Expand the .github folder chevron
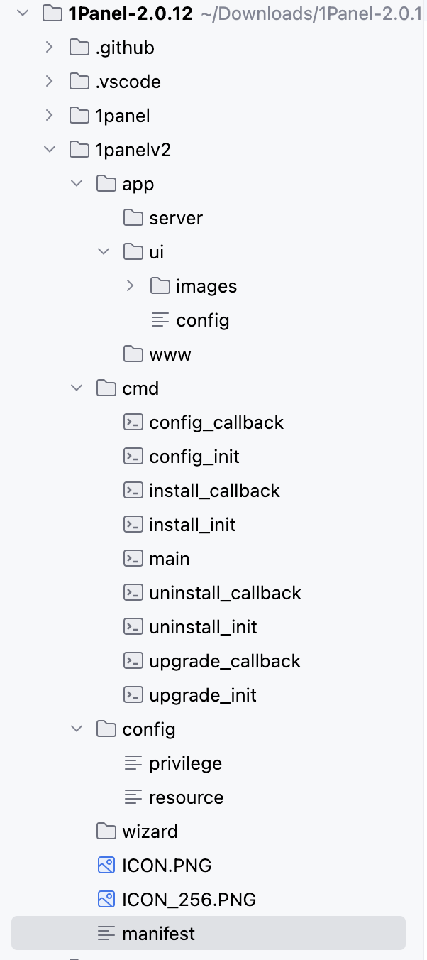Viewport: 427px width, 960px height. (49, 48)
